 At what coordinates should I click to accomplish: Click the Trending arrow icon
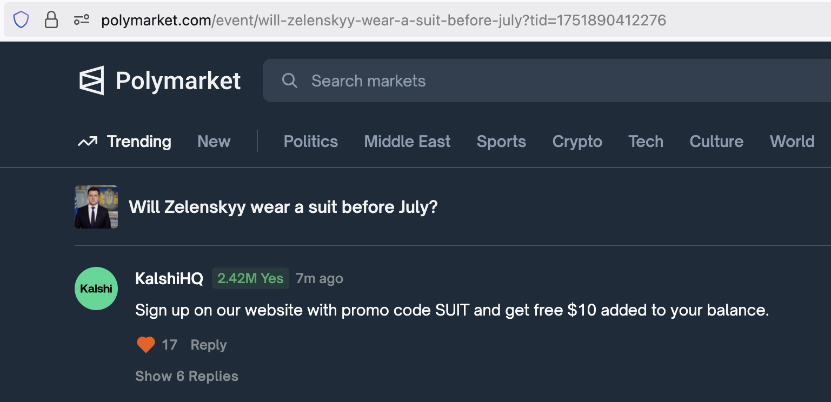coord(88,142)
